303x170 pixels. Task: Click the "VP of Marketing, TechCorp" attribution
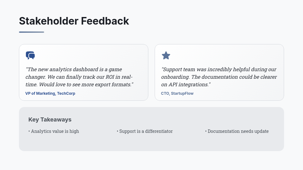click(50, 93)
